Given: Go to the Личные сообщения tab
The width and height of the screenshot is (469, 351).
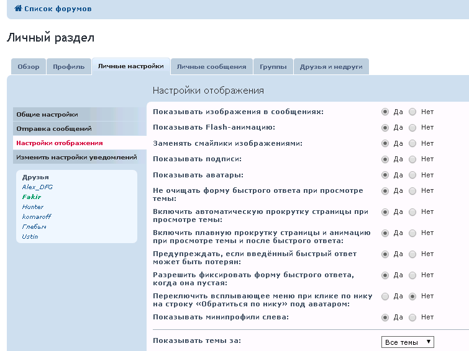Looking at the screenshot, I should pos(211,67).
